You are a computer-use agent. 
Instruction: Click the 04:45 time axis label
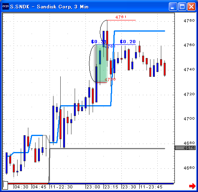click(x=39, y=187)
